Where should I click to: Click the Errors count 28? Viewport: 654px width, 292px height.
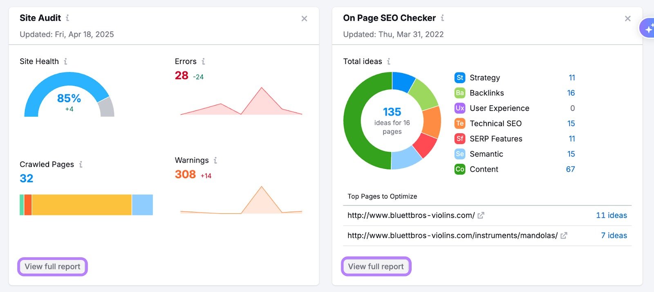[x=181, y=76]
